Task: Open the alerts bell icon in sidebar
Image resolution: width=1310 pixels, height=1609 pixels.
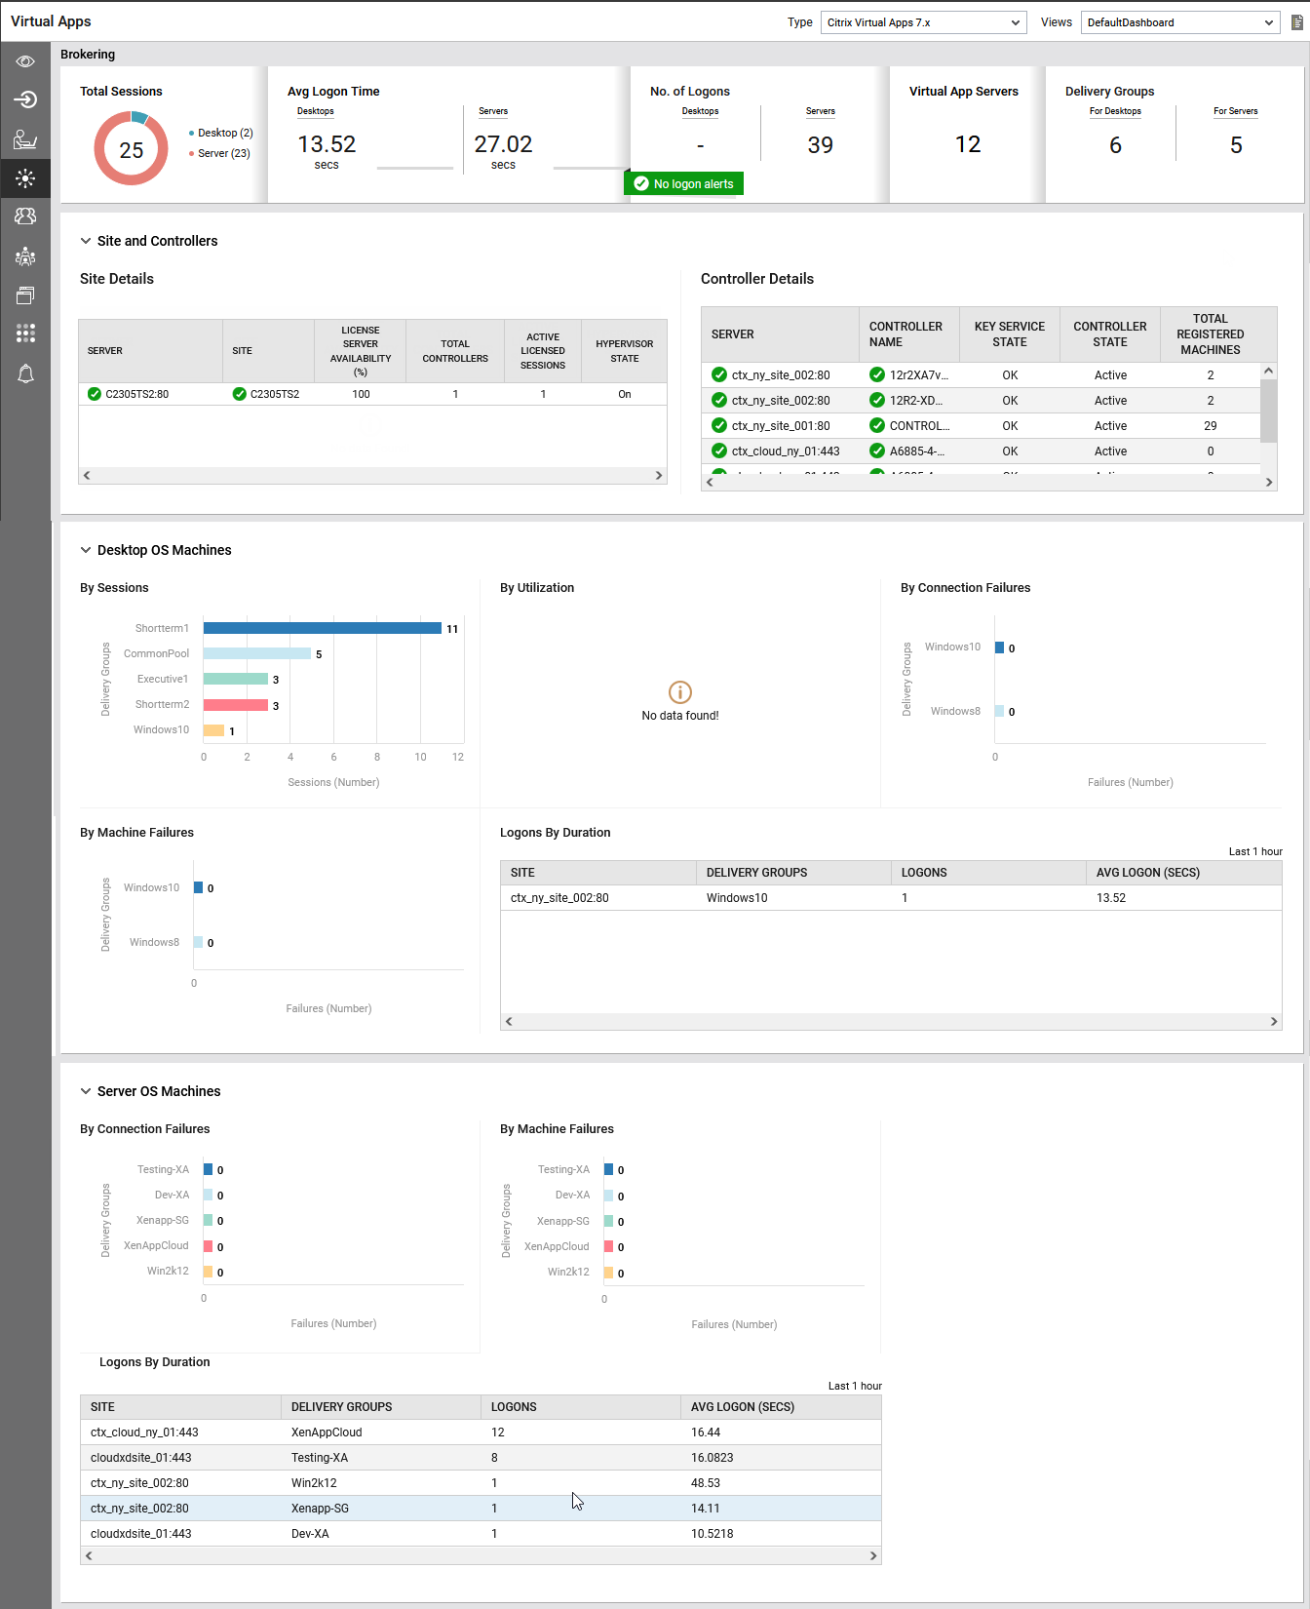Action: [x=25, y=374]
